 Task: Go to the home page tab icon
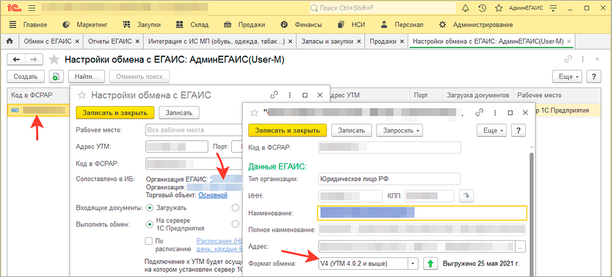10,41
